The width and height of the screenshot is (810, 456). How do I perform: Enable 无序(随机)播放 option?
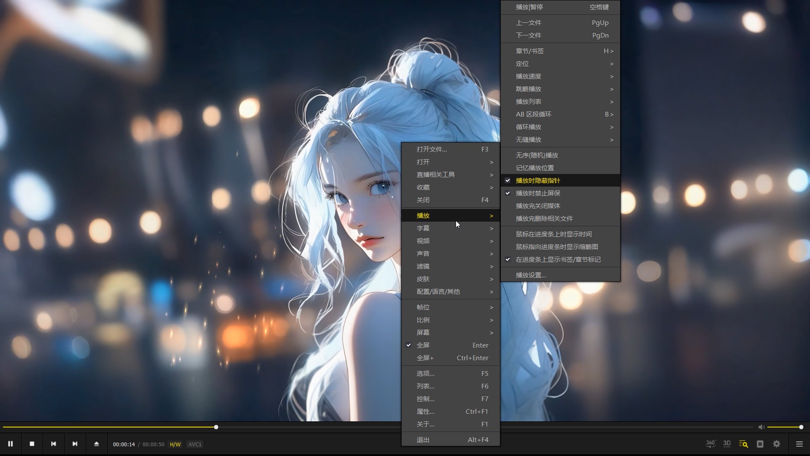click(560, 155)
